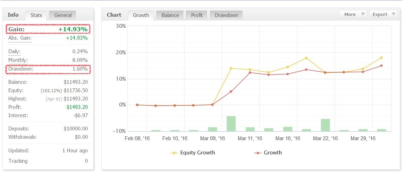403x177 pixels.
Task: Click the last yellow Equity Growth point
Action: pos(381,58)
